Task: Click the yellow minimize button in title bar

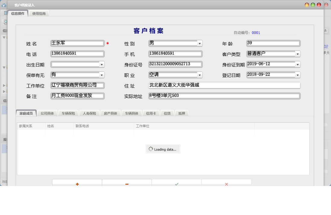Action: 307,5
